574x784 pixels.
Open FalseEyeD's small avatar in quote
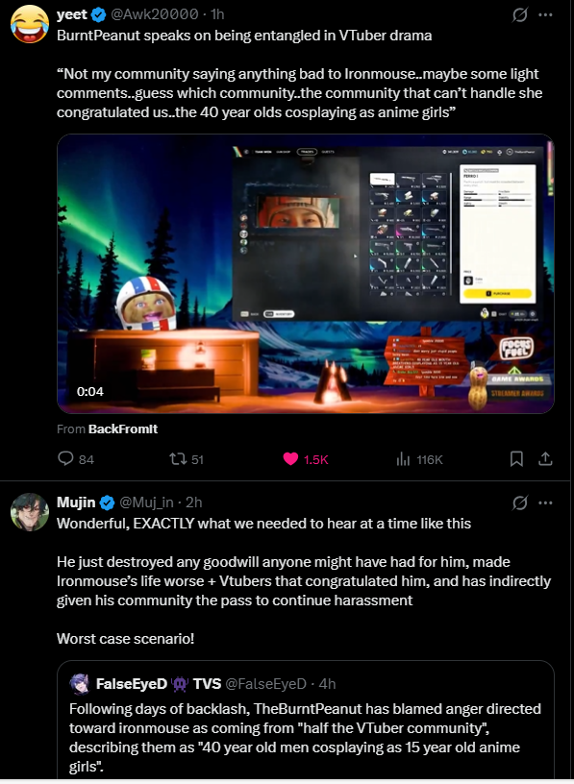point(80,683)
